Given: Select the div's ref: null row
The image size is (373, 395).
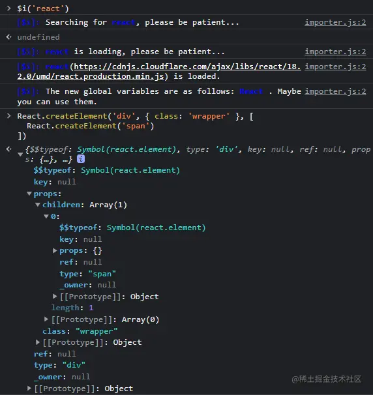Looking at the screenshot, I should (55, 354).
